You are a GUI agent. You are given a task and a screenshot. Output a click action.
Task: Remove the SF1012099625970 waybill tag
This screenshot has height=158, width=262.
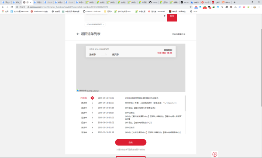coord(103,24)
